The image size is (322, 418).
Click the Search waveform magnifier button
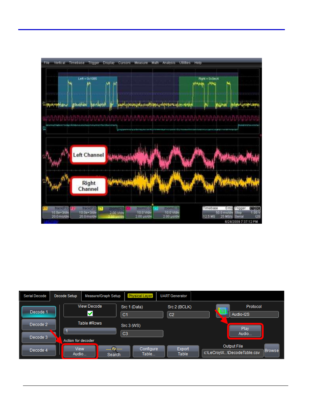pos(114,351)
